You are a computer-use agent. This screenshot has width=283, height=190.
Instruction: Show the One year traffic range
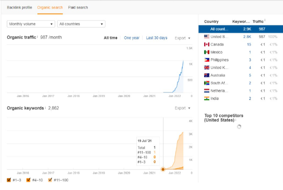point(132,38)
